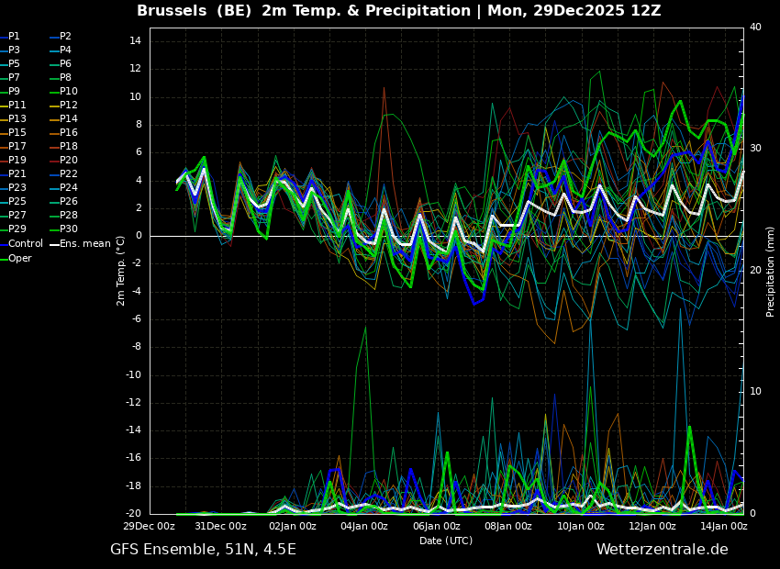Select the P30 legend entry
Viewport: 780px width, 569px height.
[64, 229]
